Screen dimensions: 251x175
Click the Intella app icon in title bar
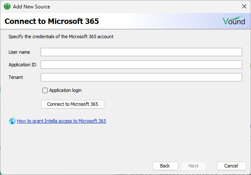7,7
